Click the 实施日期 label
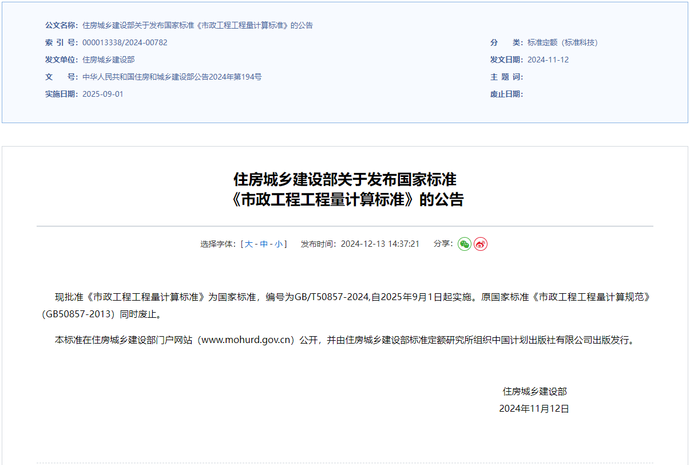The height and width of the screenshot is (465, 690). coord(62,94)
